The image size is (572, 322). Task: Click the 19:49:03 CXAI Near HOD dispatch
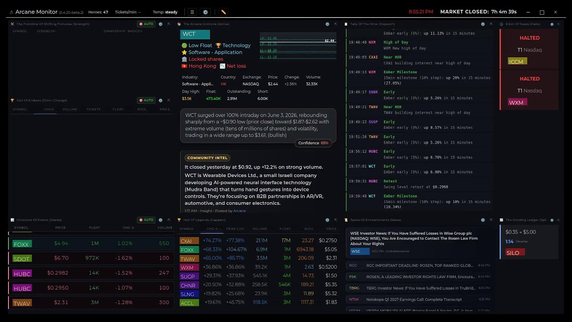(420, 60)
